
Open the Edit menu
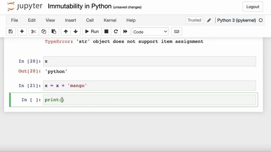pyautogui.click(x=32, y=20)
